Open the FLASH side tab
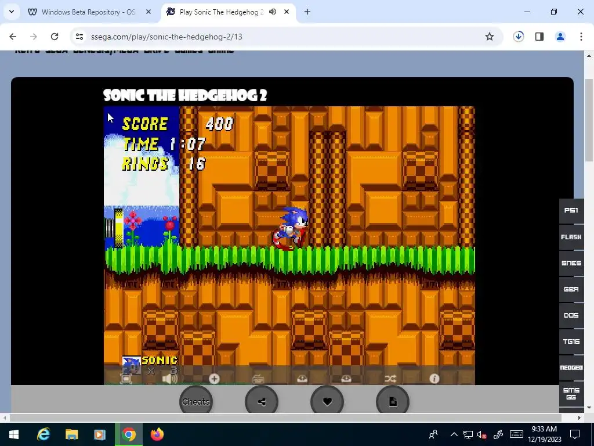 click(571, 237)
